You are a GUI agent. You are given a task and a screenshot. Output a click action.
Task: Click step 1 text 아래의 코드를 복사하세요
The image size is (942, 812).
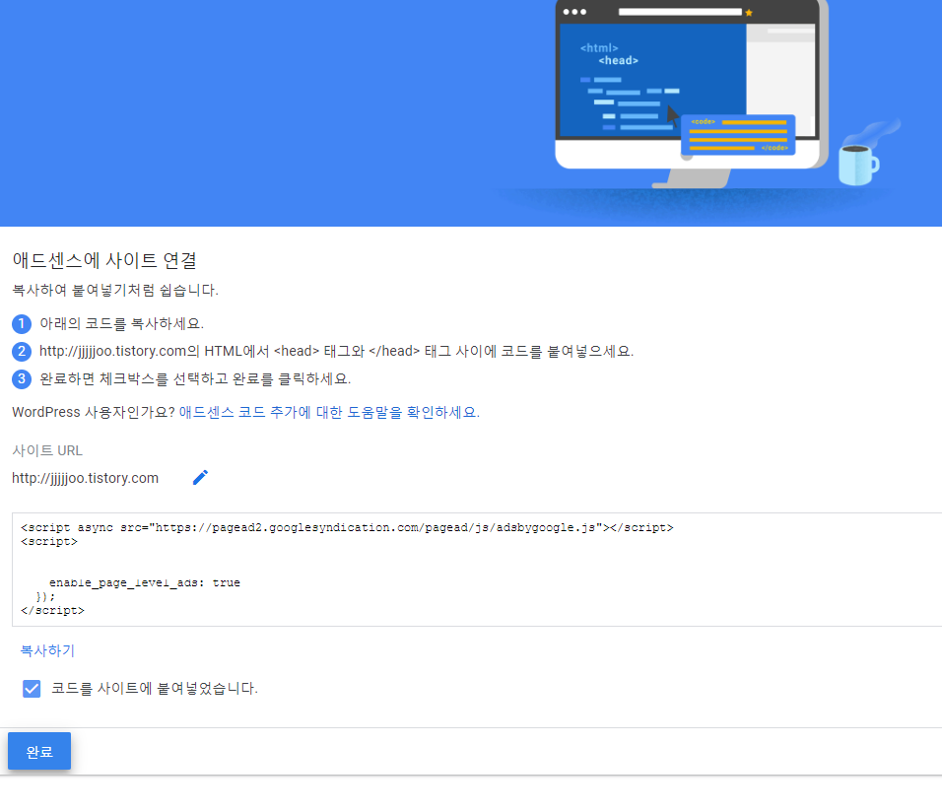coord(122,324)
